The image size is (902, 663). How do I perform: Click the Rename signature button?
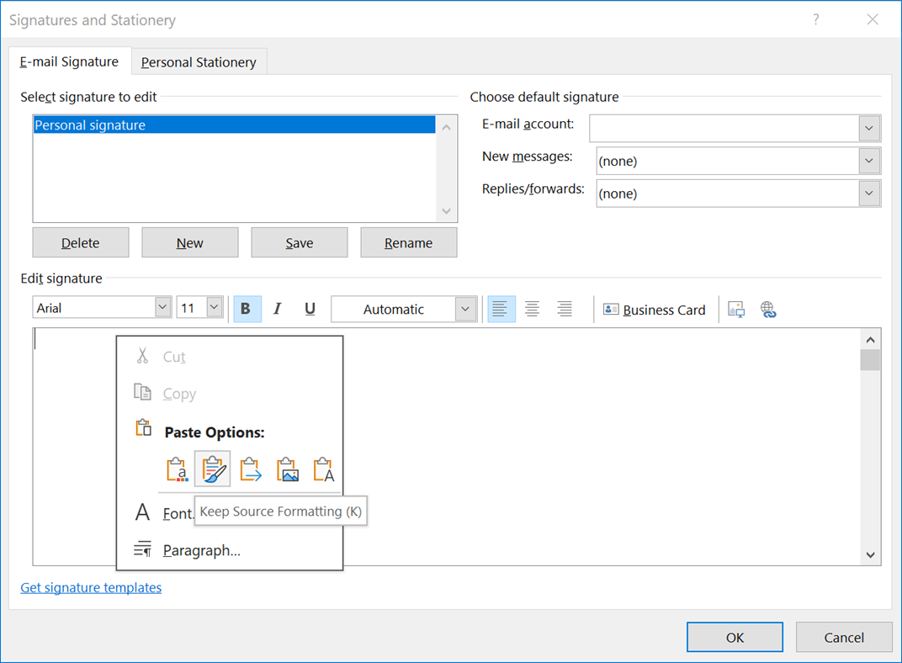pos(408,242)
